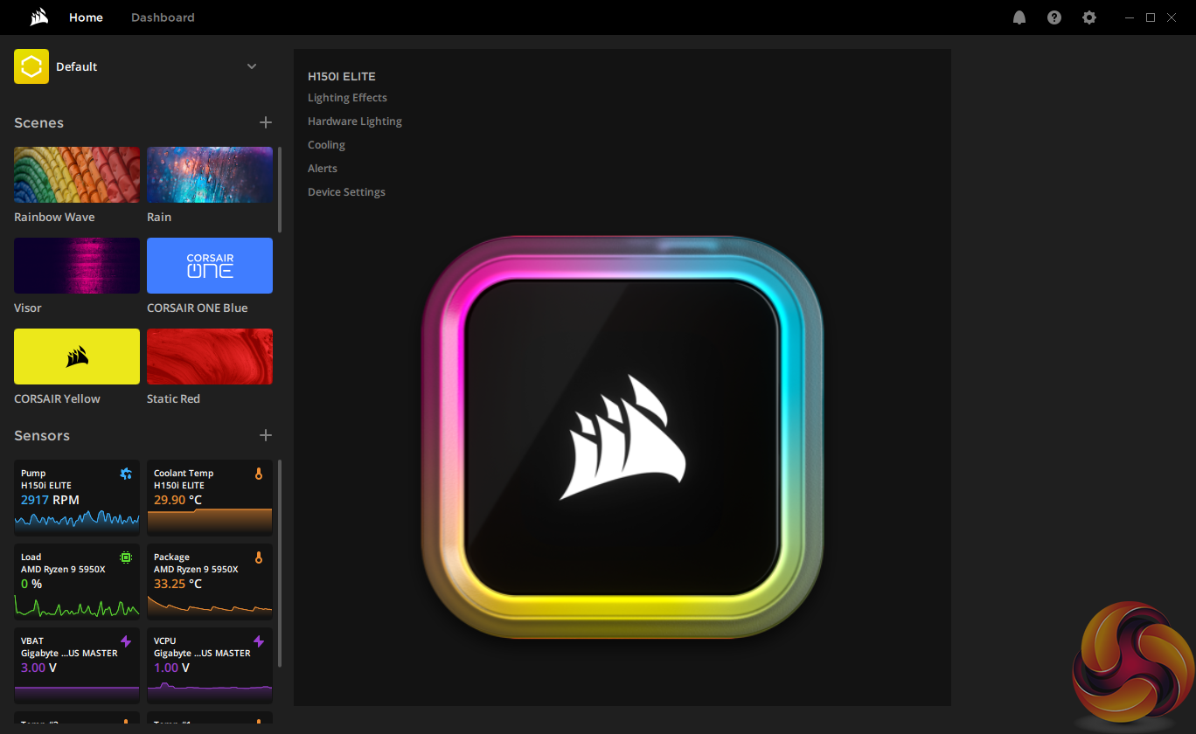Click the '33.25 °C' package temperature value
This screenshot has width=1196, height=734.
(x=177, y=585)
